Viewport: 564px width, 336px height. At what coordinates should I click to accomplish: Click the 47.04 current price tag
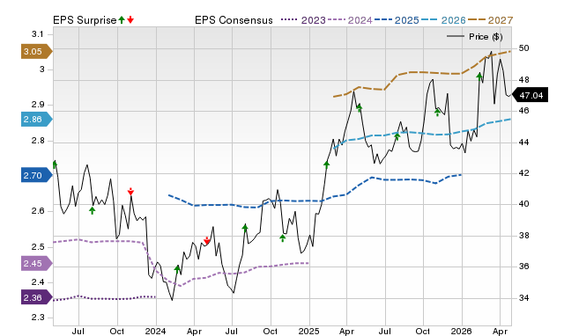(530, 96)
